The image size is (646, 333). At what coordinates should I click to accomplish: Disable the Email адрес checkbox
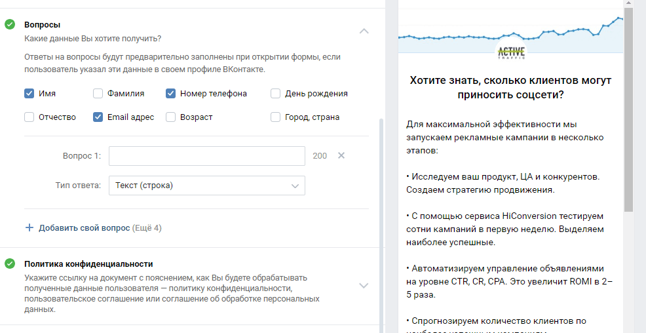click(x=98, y=117)
